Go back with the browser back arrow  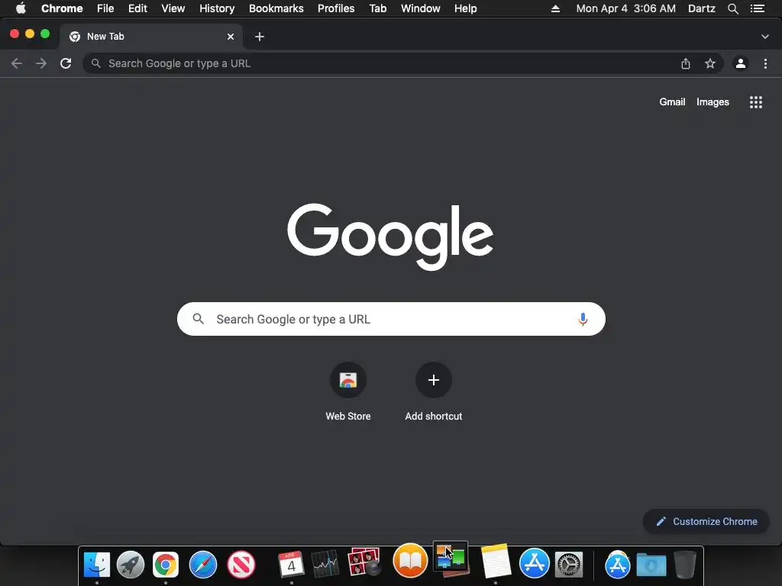[17, 63]
